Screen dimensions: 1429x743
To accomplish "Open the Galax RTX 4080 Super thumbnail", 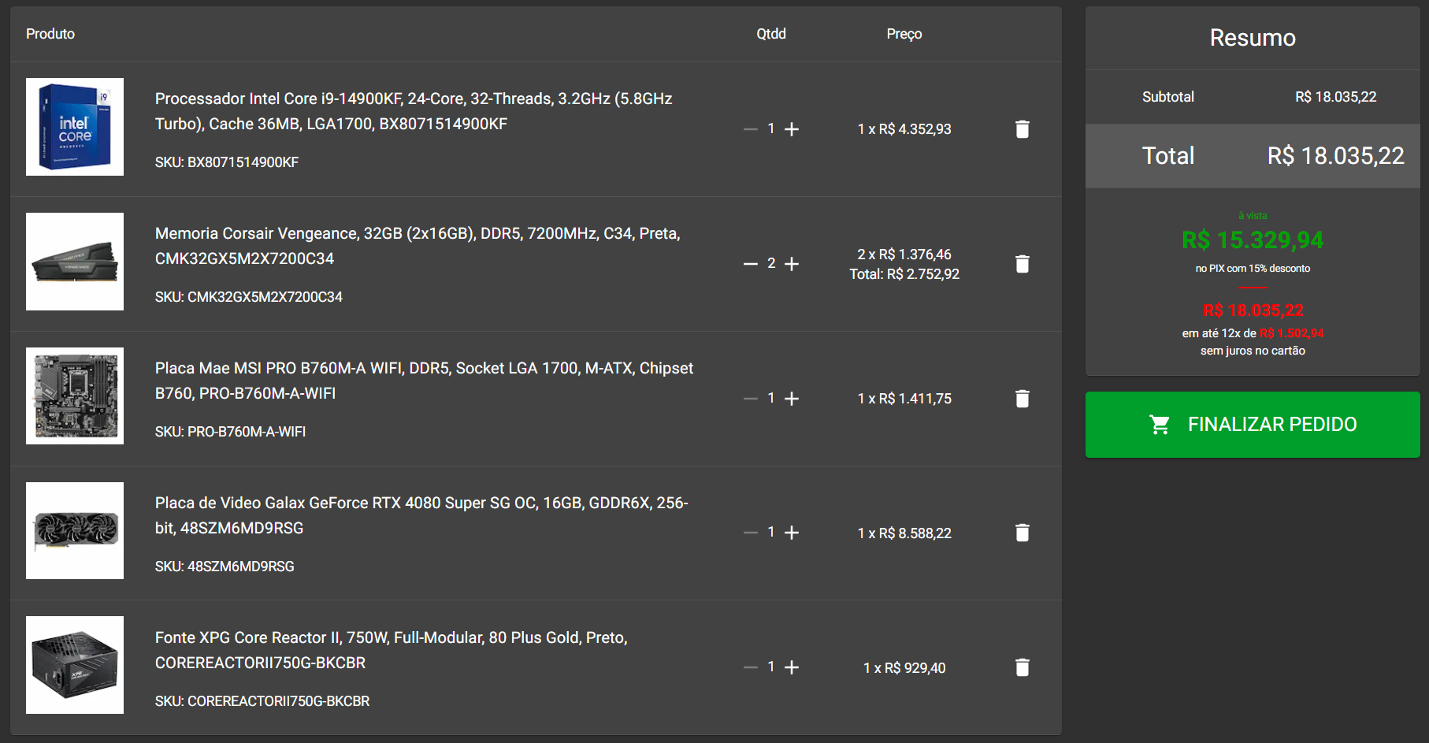I will (x=75, y=531).
